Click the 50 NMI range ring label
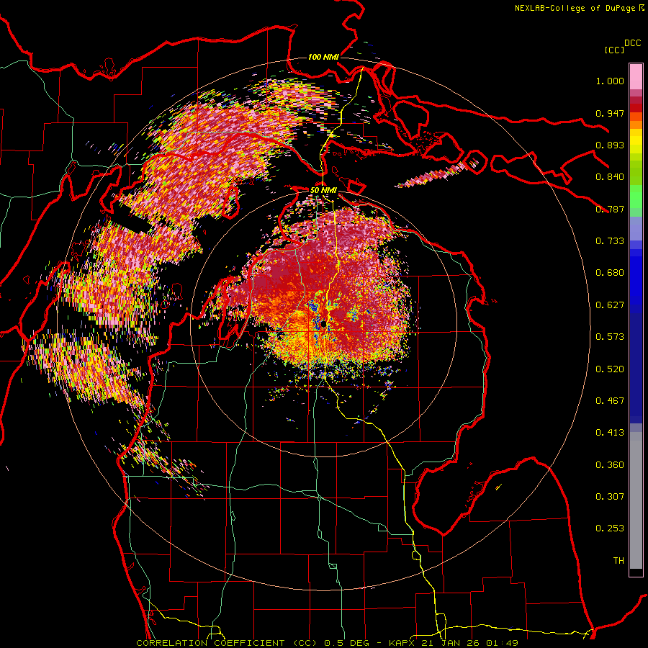 click(323, 190)
